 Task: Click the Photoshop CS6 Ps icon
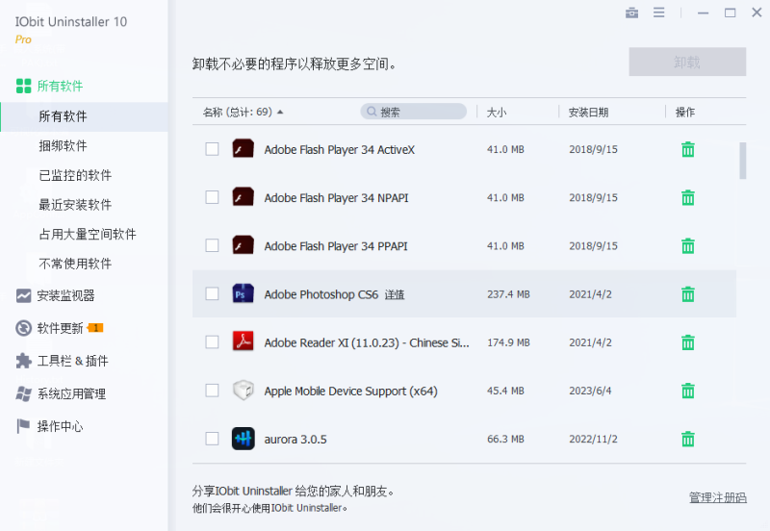point(244,293)
